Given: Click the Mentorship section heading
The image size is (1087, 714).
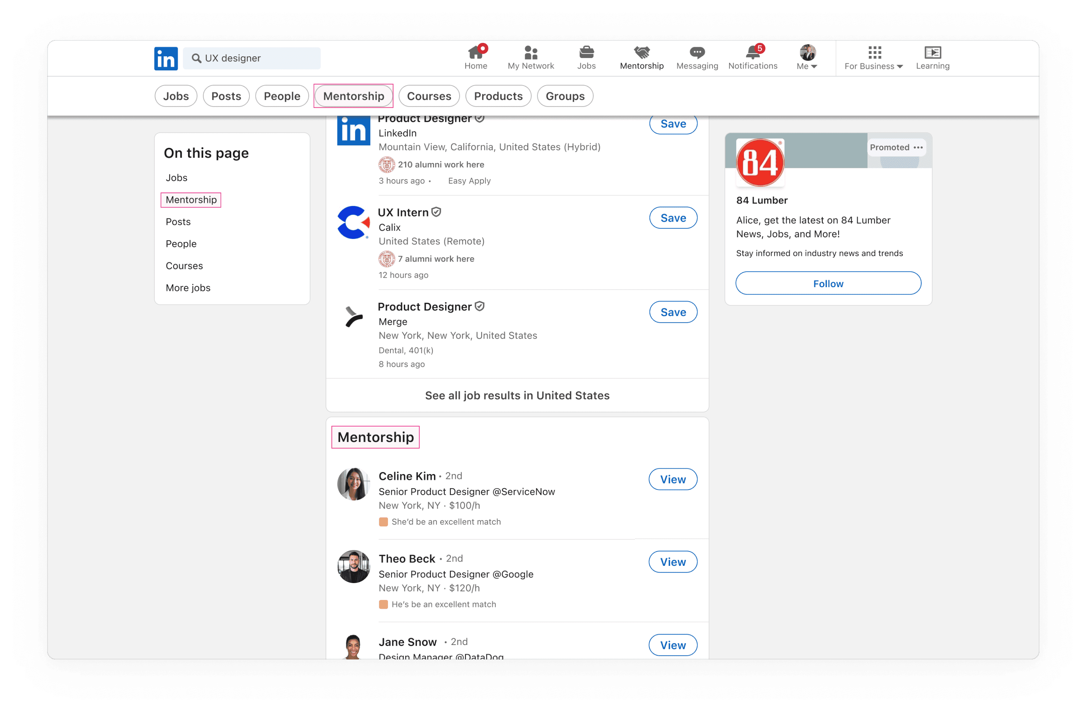Looking at the screenshot, I should [x=375, y=437].
